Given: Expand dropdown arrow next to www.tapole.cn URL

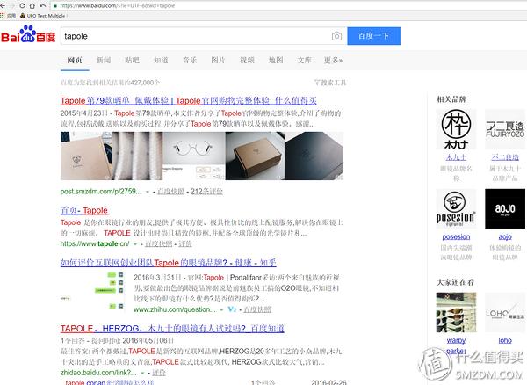Looking at the screenshot, I should point(135,244).
